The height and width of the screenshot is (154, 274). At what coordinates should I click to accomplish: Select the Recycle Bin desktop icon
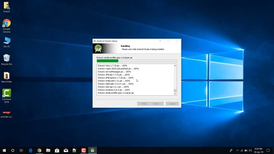click(6, 59)
